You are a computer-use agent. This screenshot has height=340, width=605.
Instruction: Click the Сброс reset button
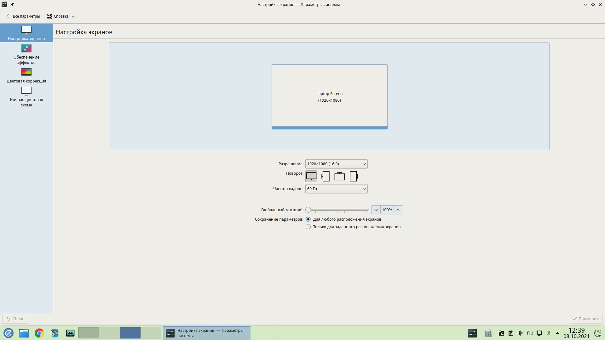click(x=15, y=319)
